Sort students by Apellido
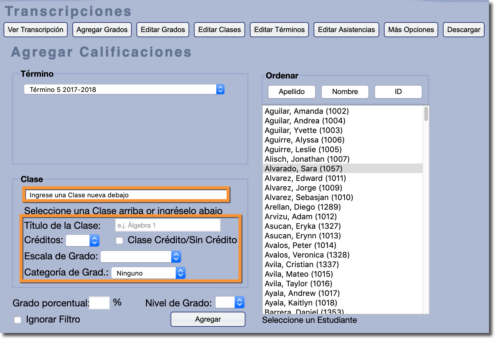Viewport: 495px width, 339px height. tap(291, 92)
